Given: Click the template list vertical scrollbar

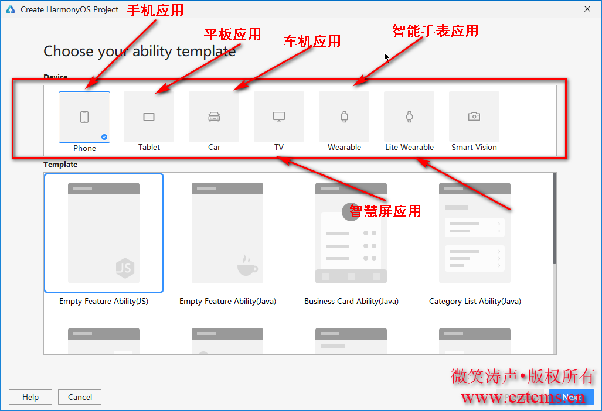Looking at the screenshot, I should point(554,218).
